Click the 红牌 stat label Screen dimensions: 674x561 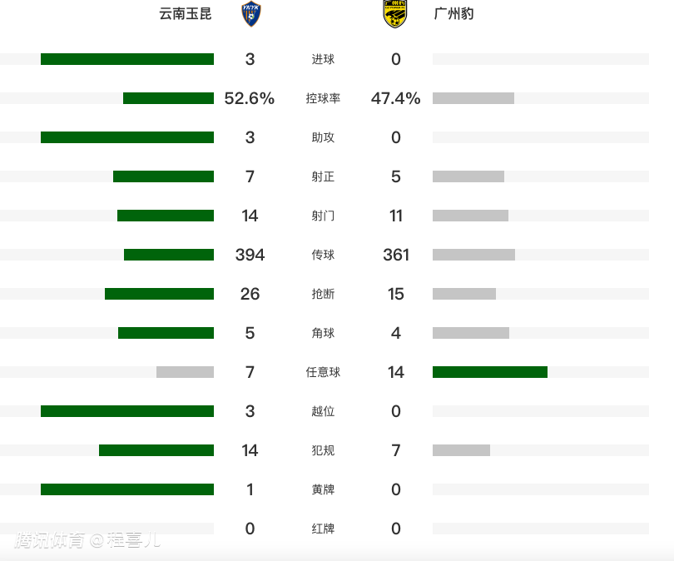323,529
